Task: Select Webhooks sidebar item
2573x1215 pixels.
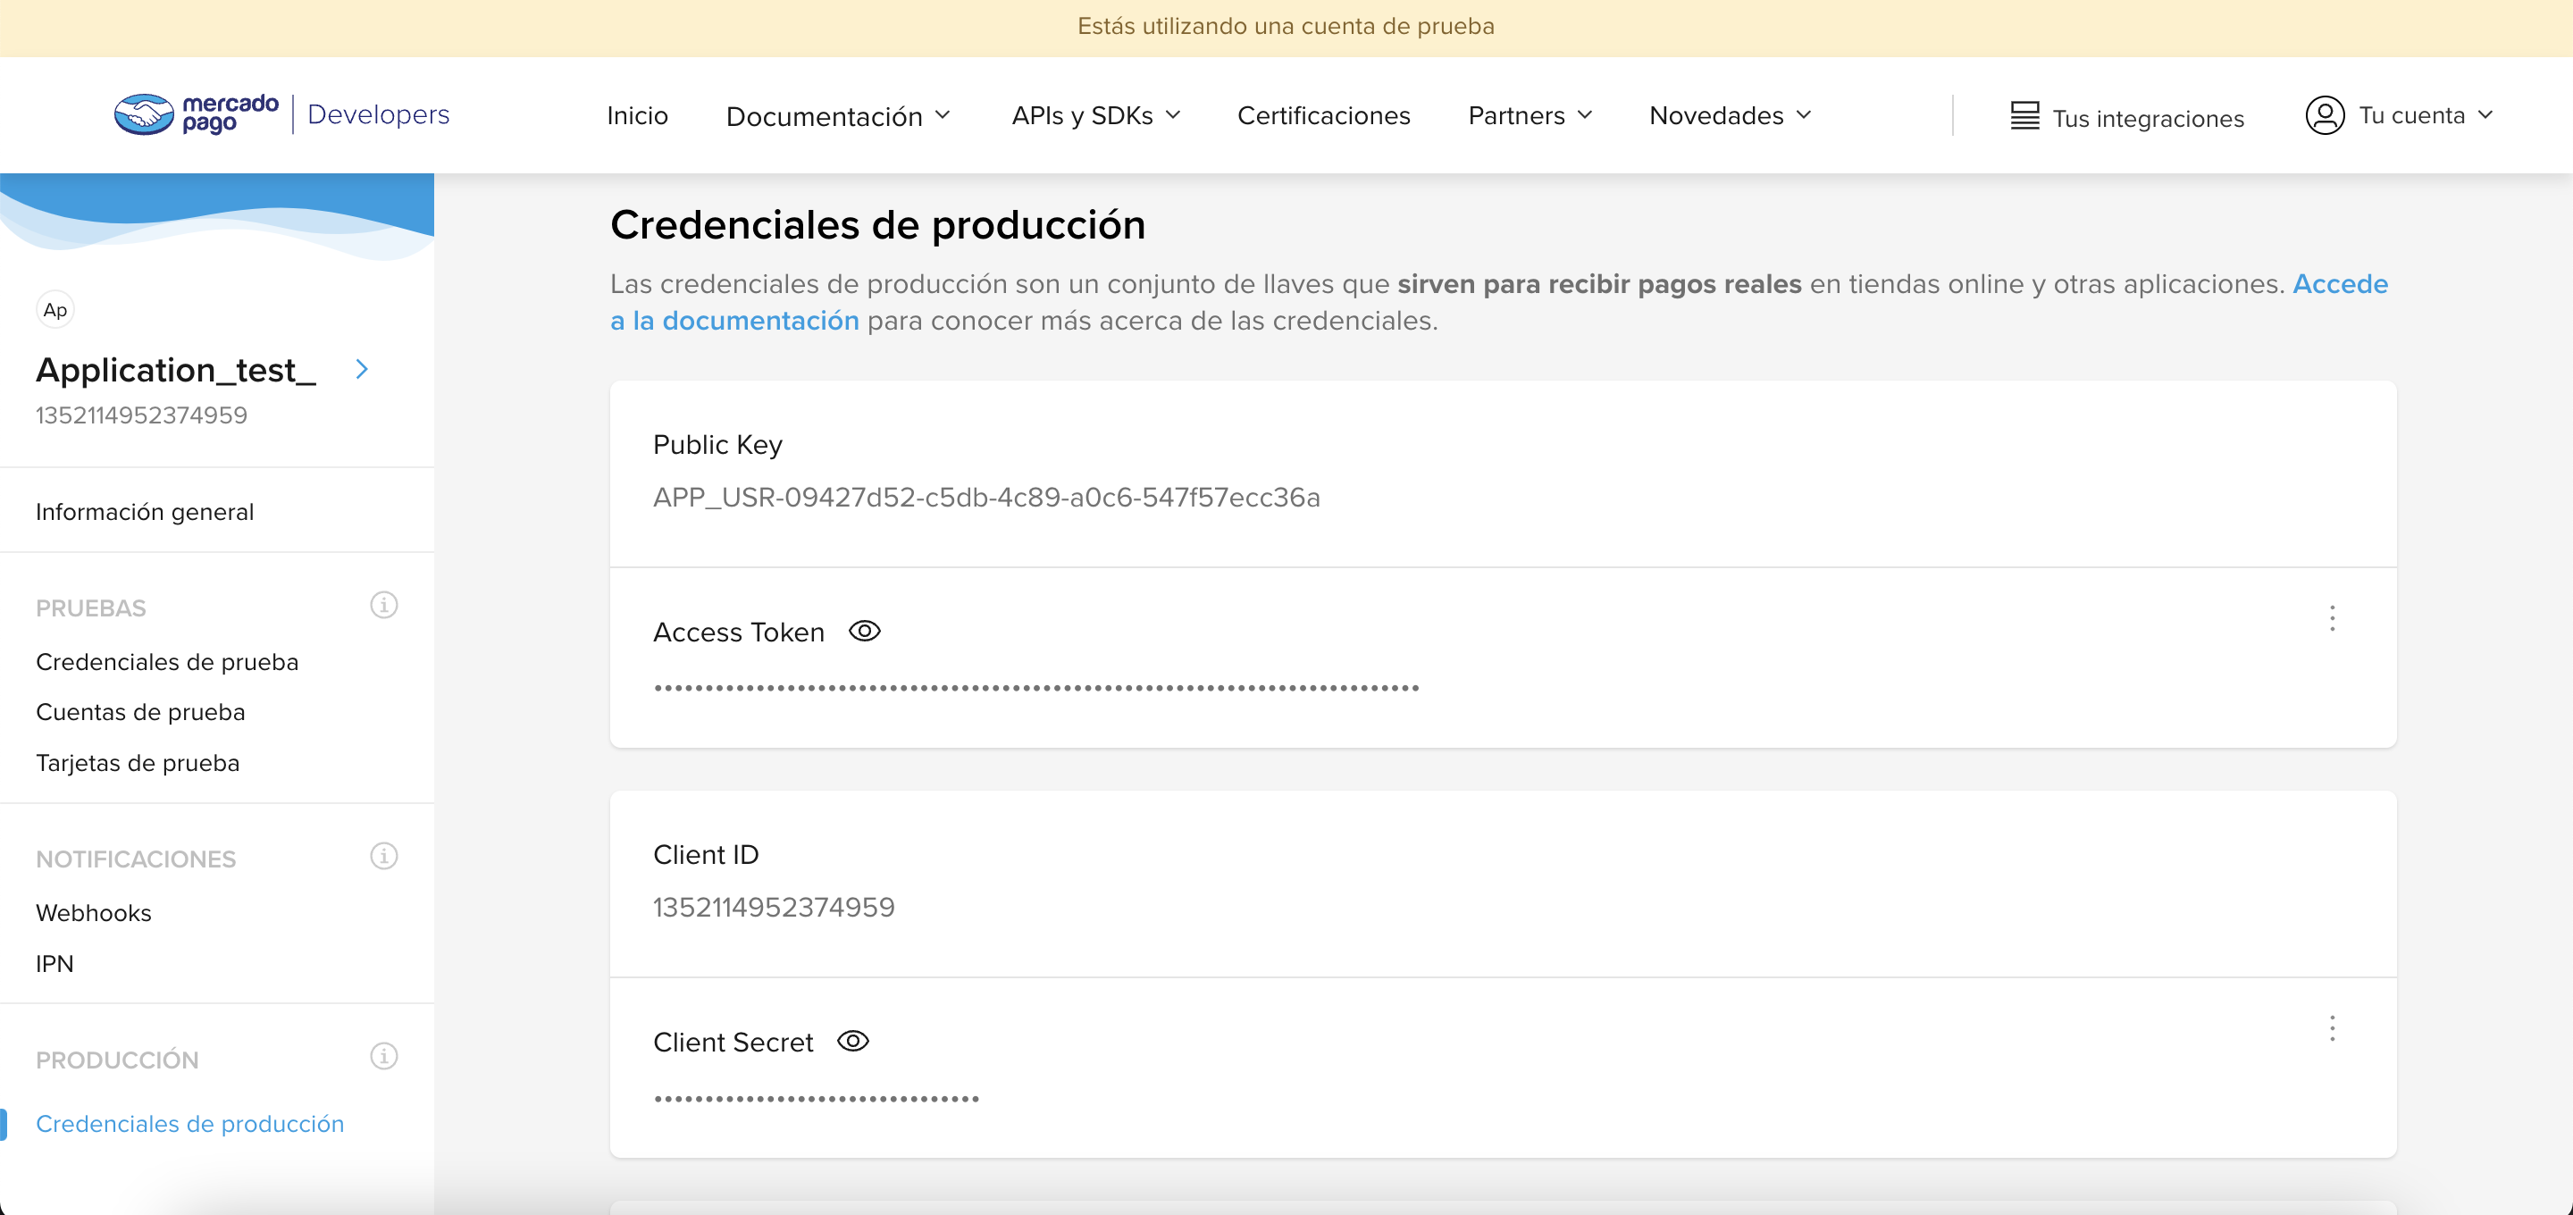Action: pos(94,911)
